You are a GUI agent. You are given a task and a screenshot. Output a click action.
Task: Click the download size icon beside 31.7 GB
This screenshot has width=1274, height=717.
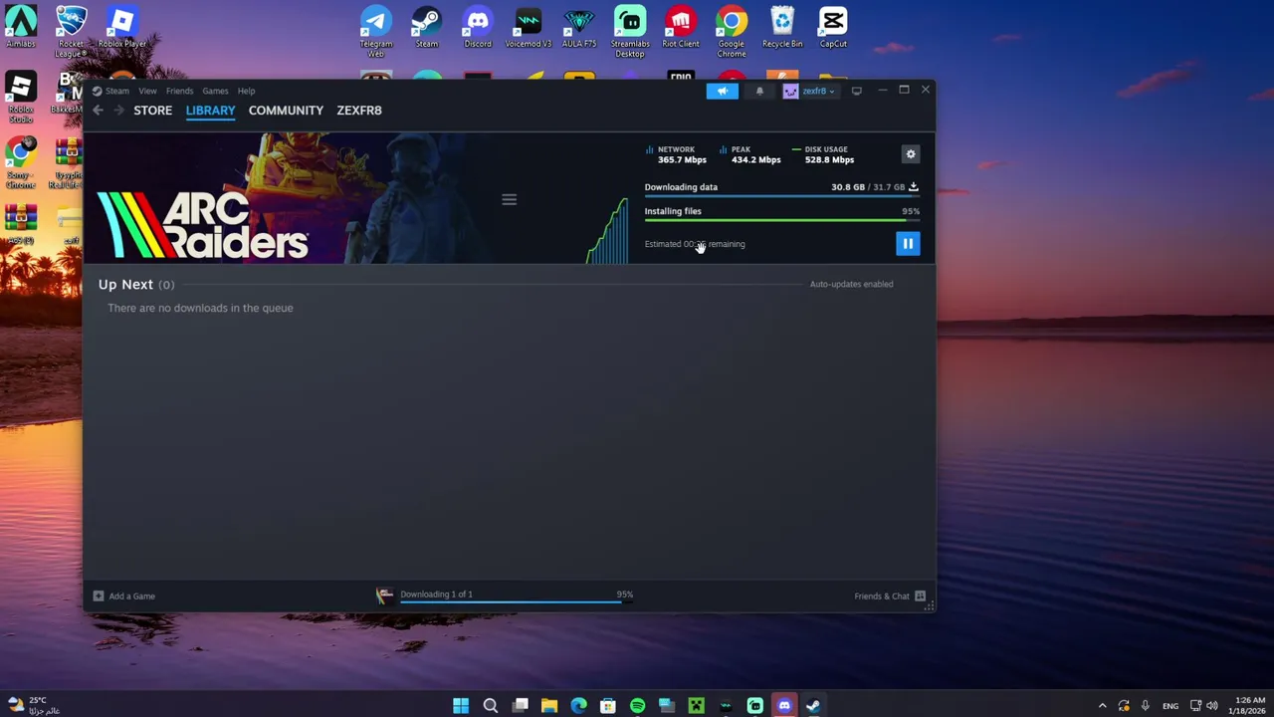(x=914, y=187)
